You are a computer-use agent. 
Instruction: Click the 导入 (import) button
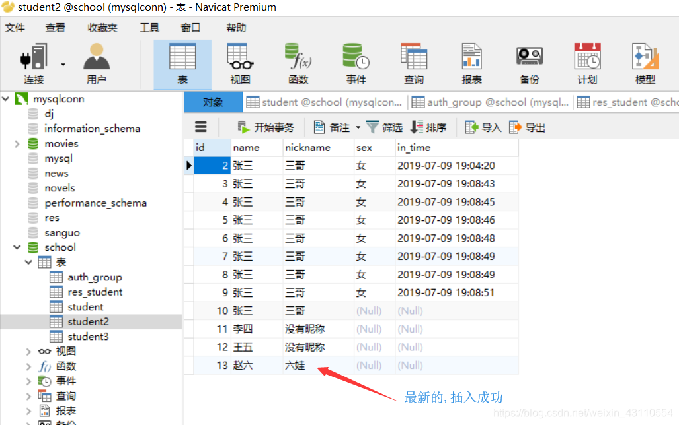(x=483, y=127)
